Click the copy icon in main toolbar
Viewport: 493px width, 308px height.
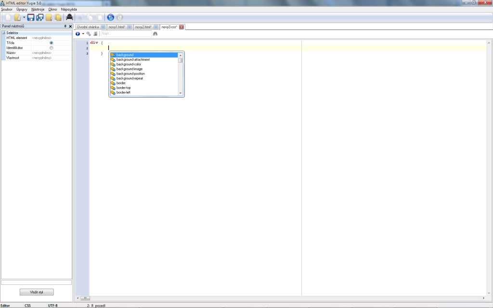pos(90,18)
